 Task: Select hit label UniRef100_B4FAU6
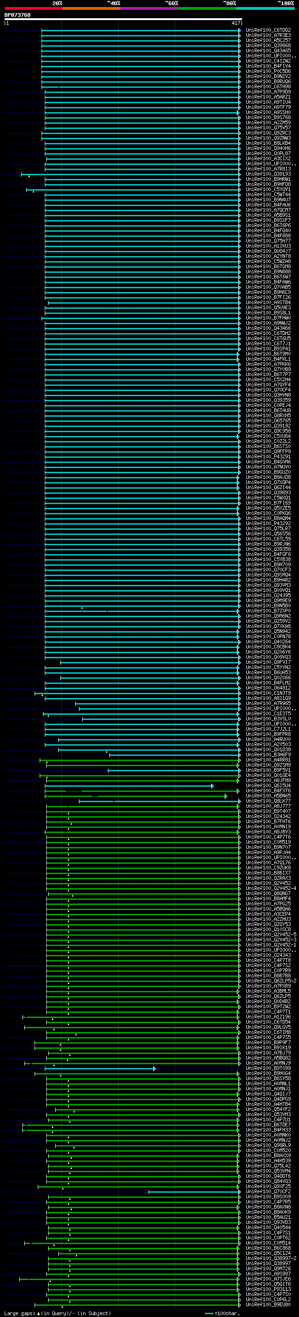[268, 205]
